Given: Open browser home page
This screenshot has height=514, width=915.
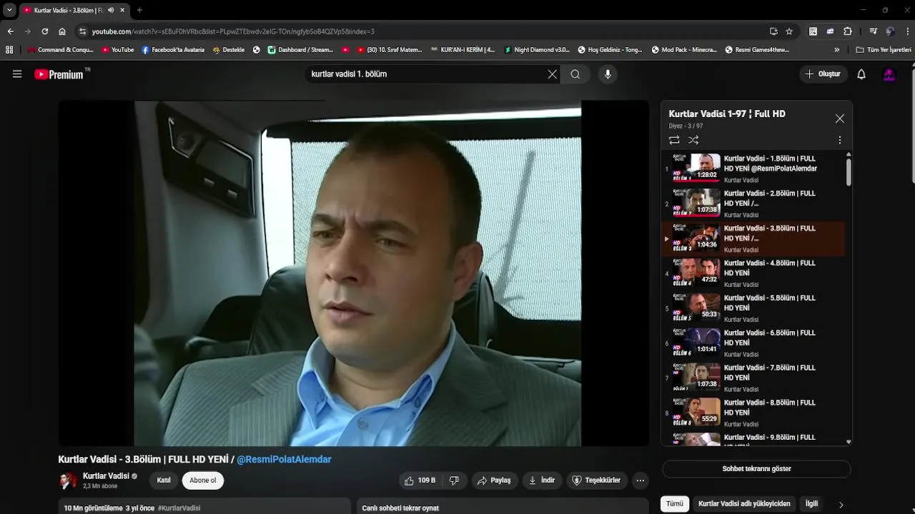Looking at the screenshot, I should pos(62,31).
